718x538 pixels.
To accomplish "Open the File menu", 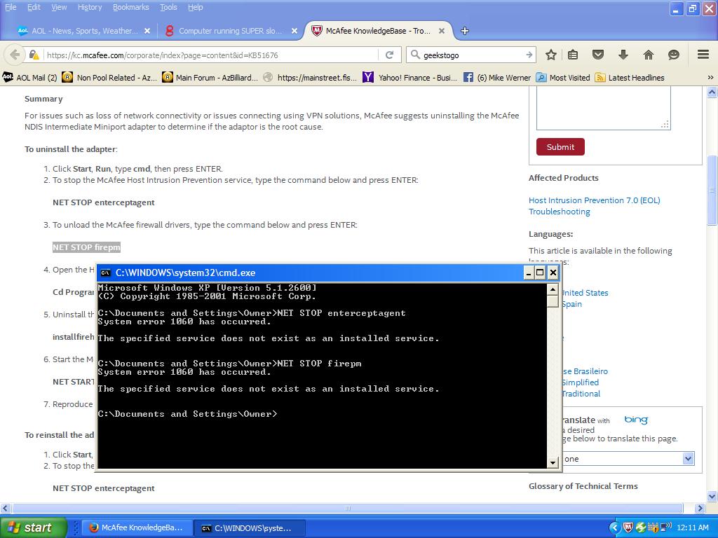I will [11, 7].
